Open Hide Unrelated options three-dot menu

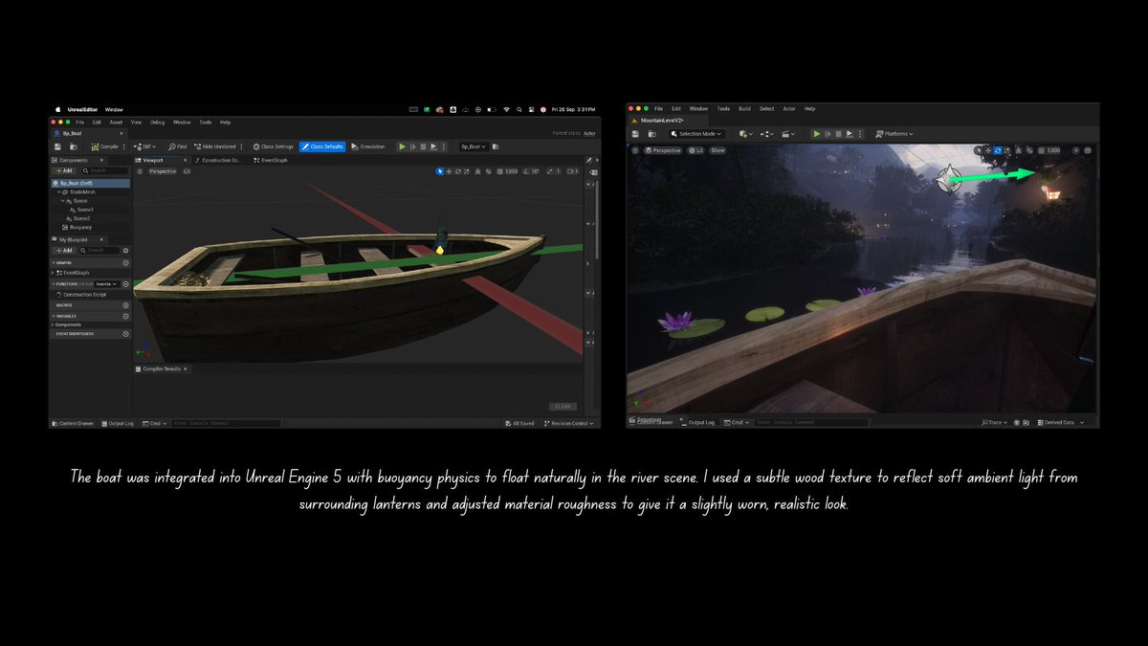pyautogui.click(x=241, y=146)
